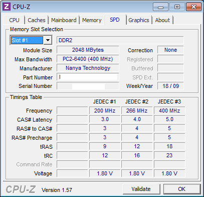Click the tRC value 12
Screen dimensions: 204x197
pyautogui.click(x=105, y=155)
